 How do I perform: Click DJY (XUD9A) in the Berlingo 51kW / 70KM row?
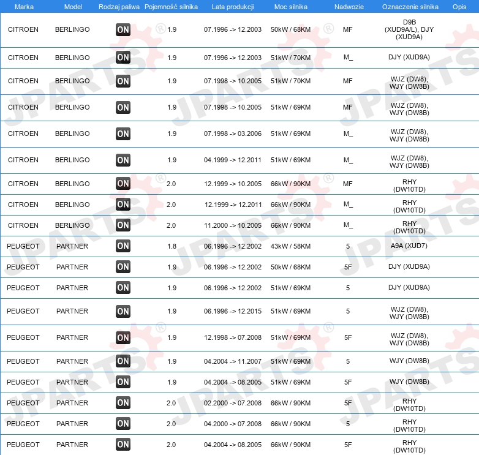(409, 57)
